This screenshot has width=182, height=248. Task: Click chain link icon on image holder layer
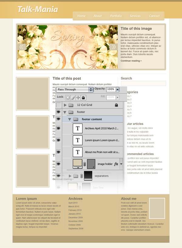85,164
